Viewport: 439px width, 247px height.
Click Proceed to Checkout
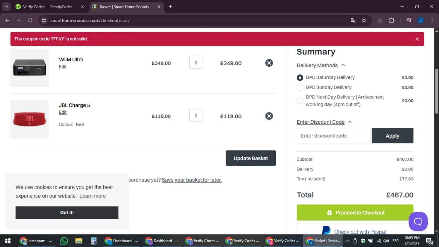pos(355,212)
